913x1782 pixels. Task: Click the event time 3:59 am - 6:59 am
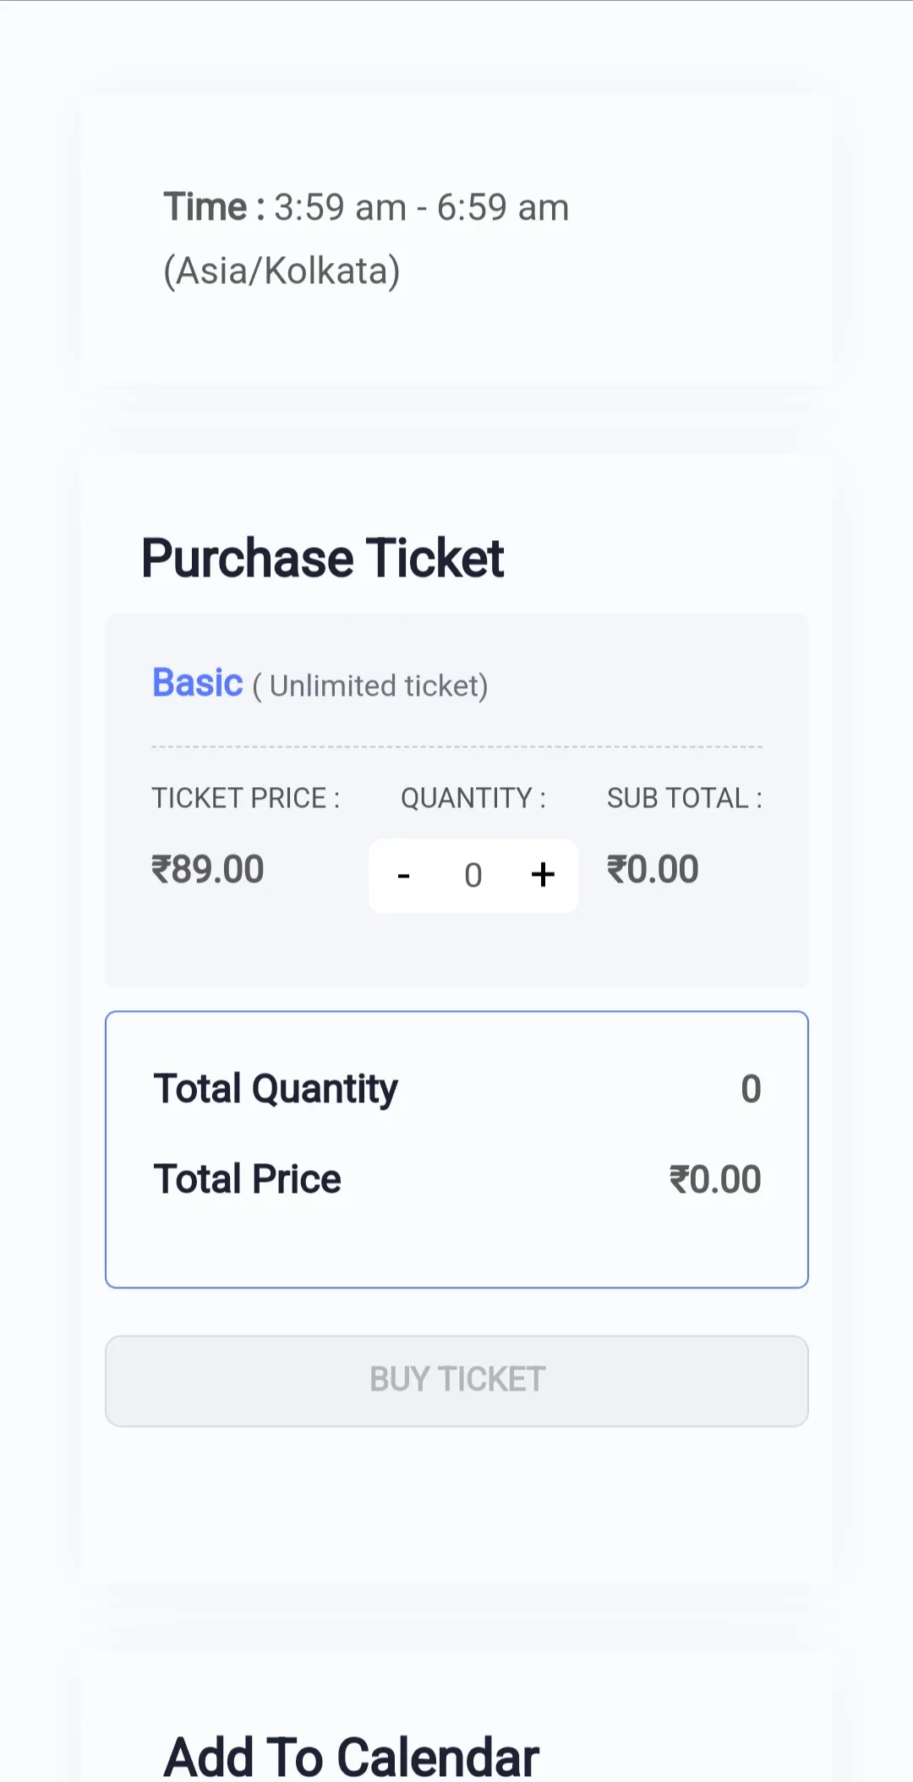422,207
